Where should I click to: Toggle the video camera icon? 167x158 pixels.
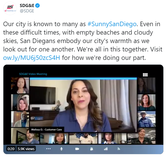click(77, 149)
